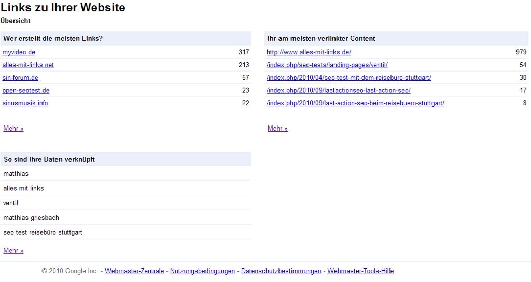Open the alles-mit-links.net link

pos(28,65)
